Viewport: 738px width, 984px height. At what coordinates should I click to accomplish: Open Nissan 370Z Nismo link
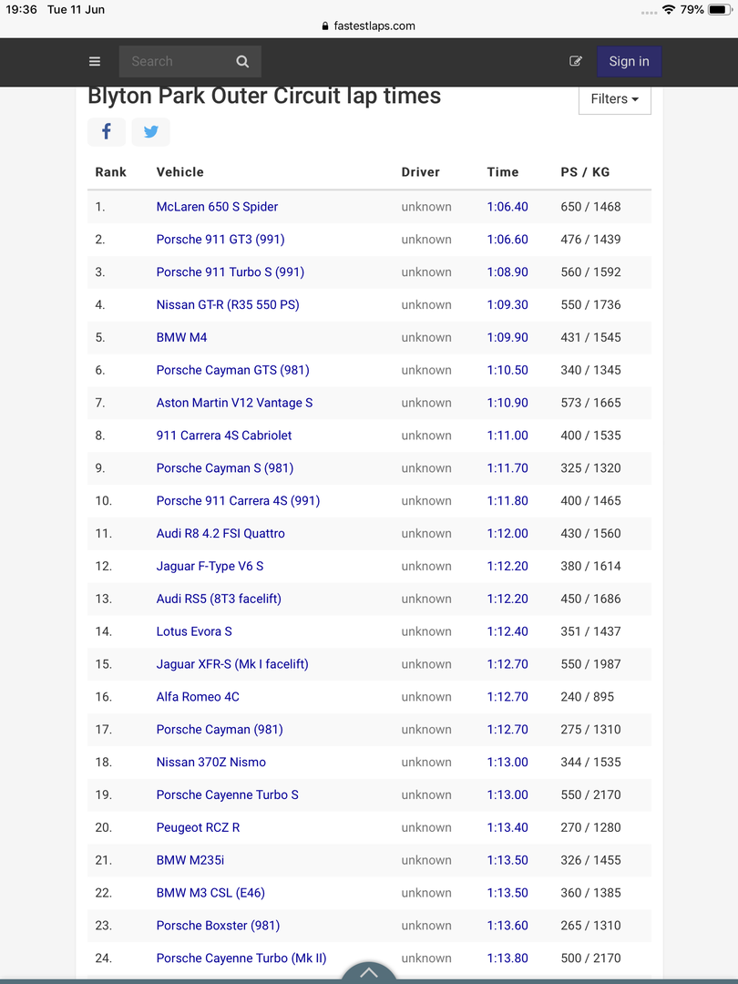pos(210,762)
